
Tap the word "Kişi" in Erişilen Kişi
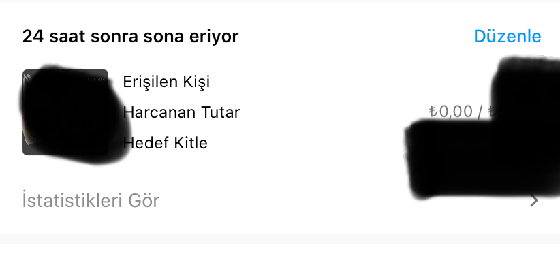[x=196, y=82]
